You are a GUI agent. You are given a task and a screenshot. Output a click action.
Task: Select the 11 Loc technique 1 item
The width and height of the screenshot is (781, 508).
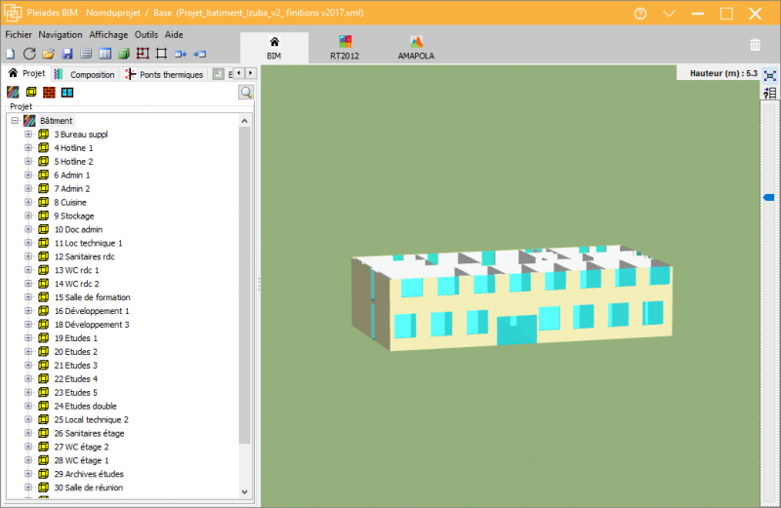88,243
